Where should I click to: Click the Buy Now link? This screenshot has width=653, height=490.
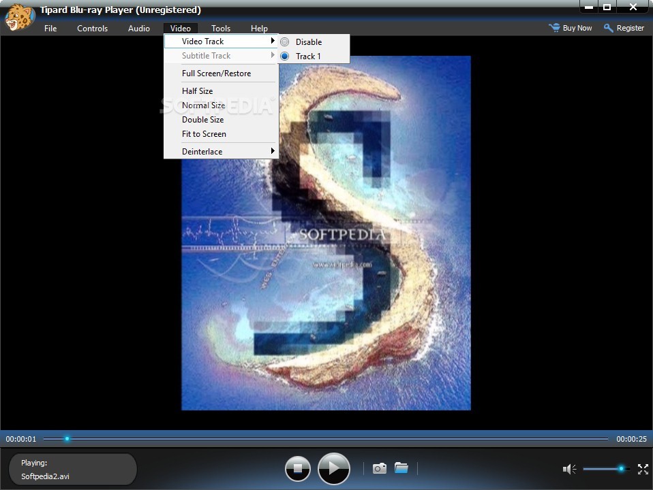pos(577,28)
